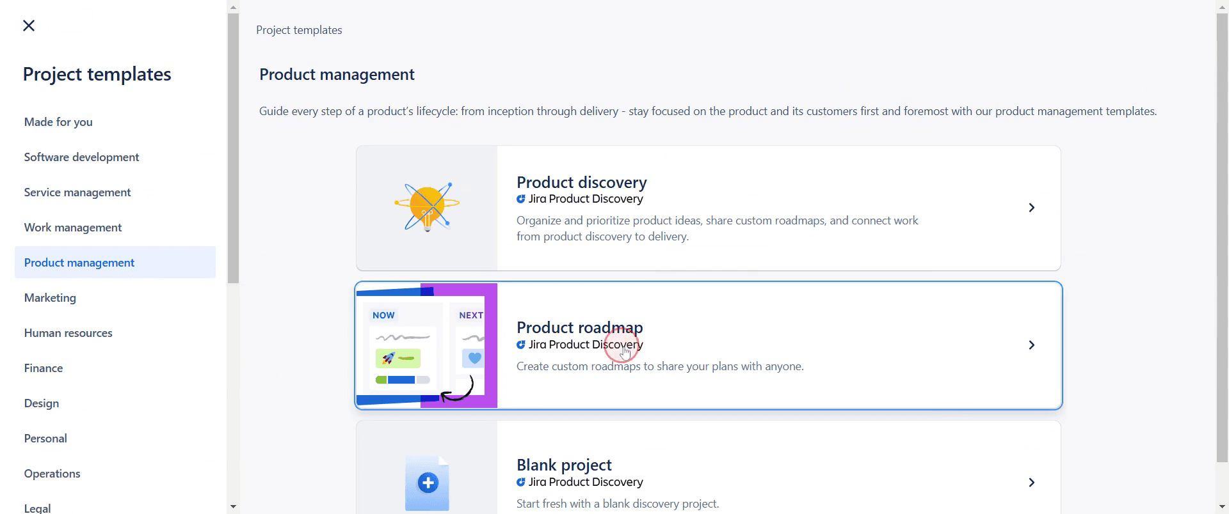
Task: Expand Blank project chevron arrow
Action: (x=1031, y=483)
